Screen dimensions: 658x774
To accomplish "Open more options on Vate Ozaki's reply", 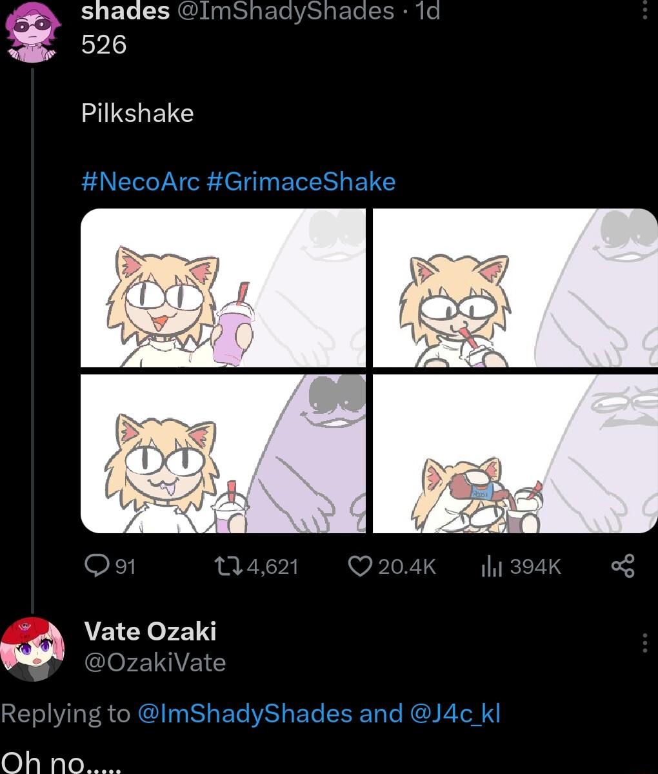I will coord(644,643).
